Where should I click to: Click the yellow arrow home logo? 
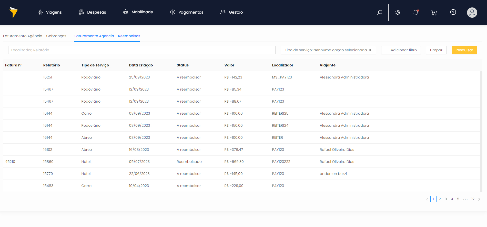(13, 12)
